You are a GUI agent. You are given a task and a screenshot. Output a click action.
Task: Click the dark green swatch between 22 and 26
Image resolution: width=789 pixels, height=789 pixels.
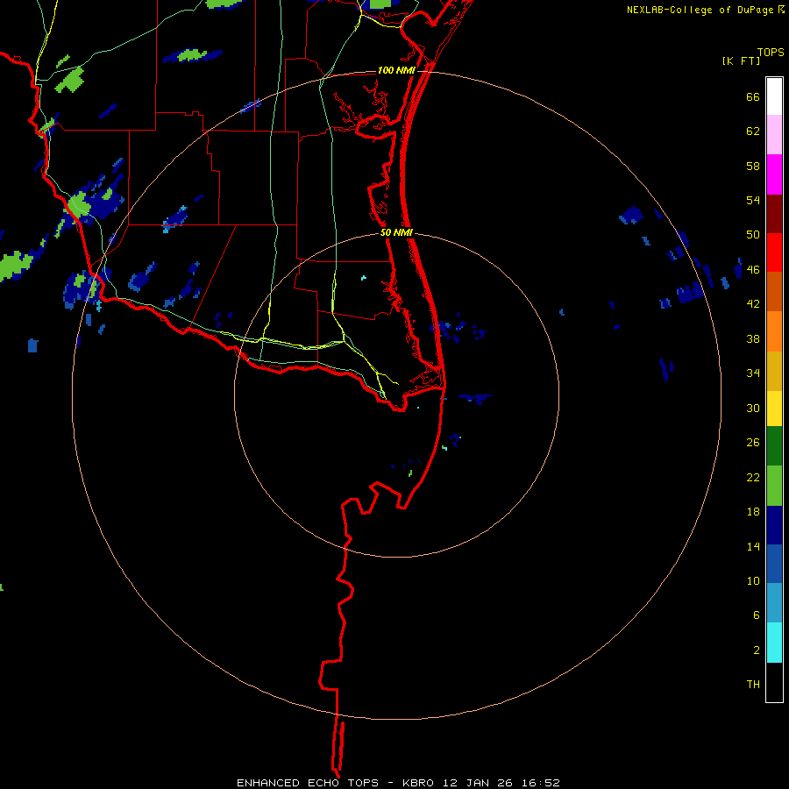774,446
